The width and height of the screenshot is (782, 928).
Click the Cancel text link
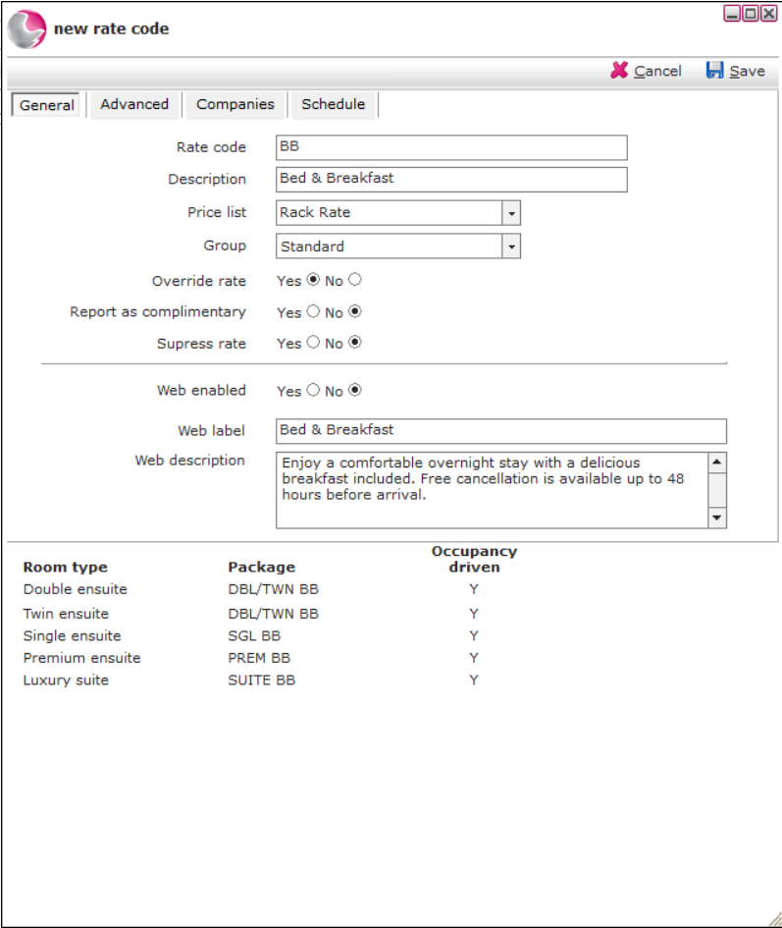pos(657,71)
